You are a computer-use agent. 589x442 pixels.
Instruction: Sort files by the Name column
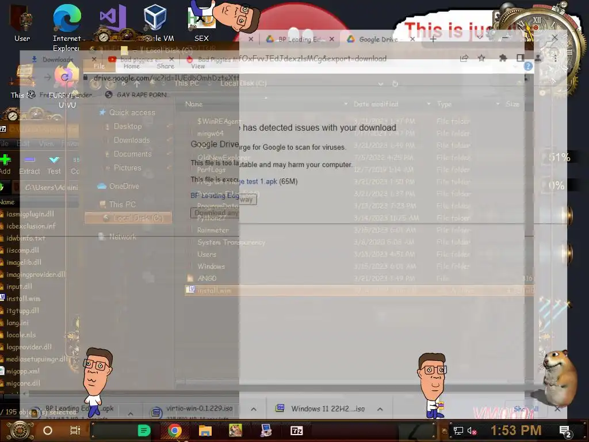(x=194, y=104)
